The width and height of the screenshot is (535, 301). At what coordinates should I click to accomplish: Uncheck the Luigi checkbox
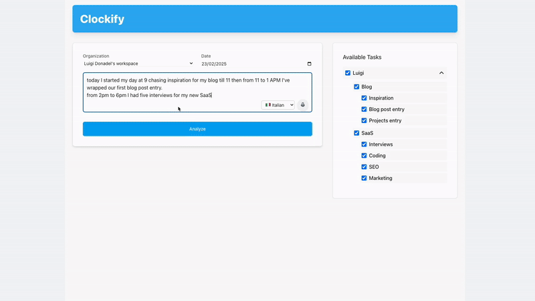tap(348, 73)
